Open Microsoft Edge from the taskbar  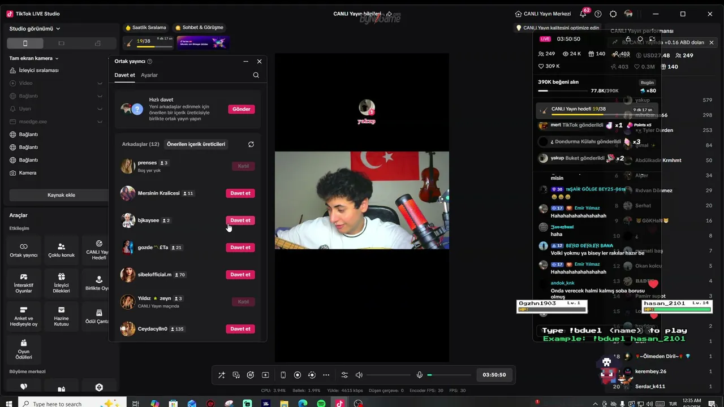pos(303,404)
